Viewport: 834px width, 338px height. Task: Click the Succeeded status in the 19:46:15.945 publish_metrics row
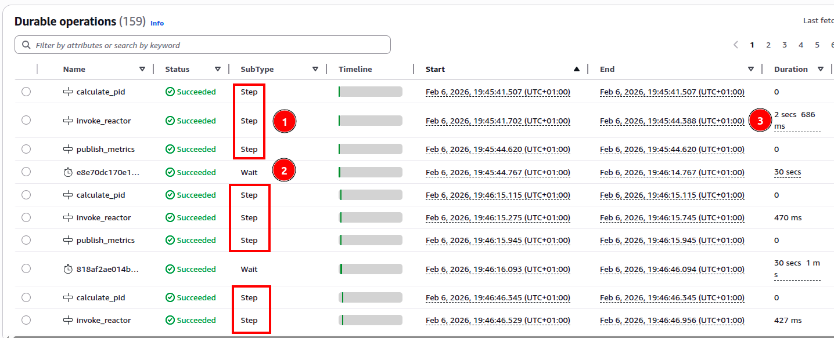[190, 240]
